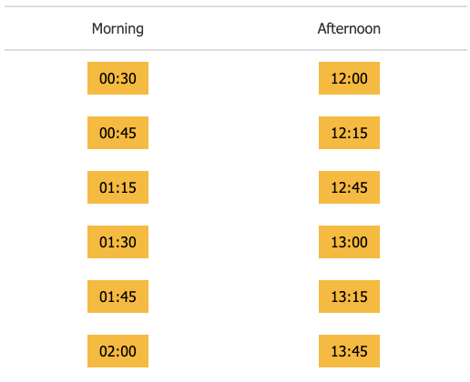The image size is (470, 382).
Task: Select the 12:00 afternoon slot
Action: tap(349, 78)
